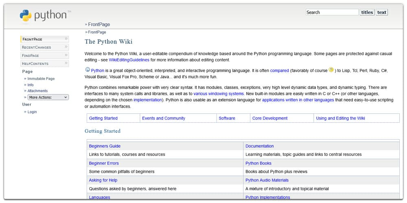Click the chevron on the FrontPage sidebar tab
The width and height of the screenshot is (407, 203).
[x=66, y=39]
